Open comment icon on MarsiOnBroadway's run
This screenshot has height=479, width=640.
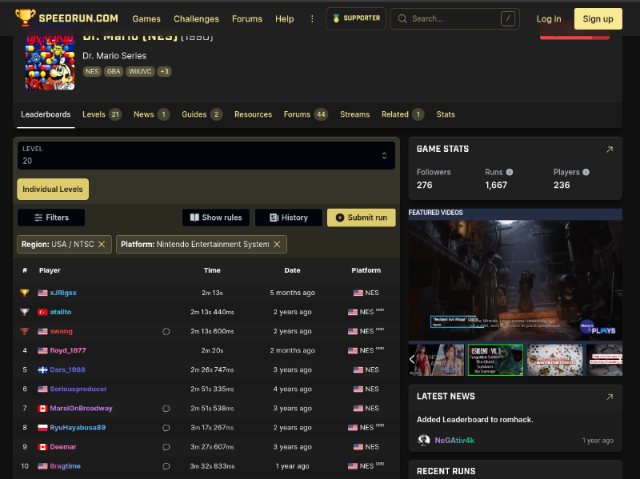tap(166, 409)
